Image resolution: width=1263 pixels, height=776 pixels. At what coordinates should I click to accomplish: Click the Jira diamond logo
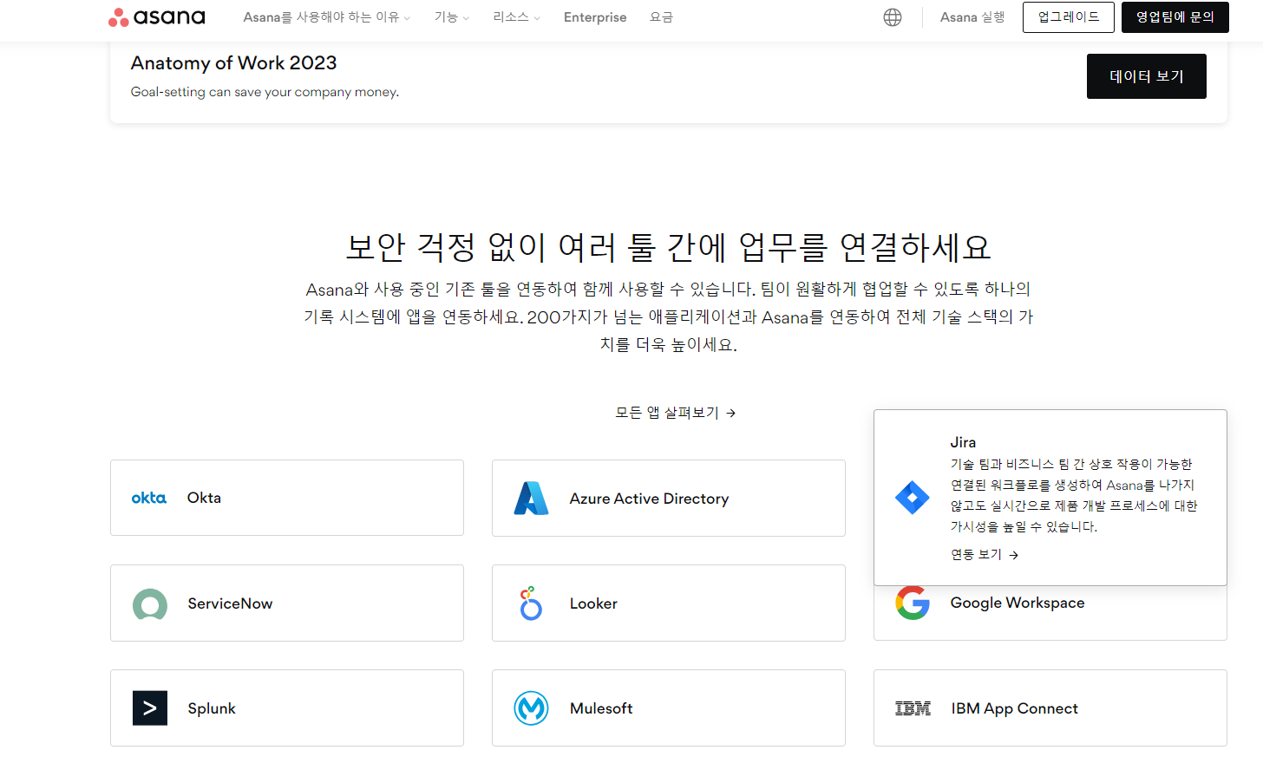pos(913,498)
